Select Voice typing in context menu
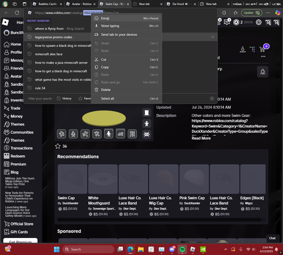283x255 pixels. 126,26
